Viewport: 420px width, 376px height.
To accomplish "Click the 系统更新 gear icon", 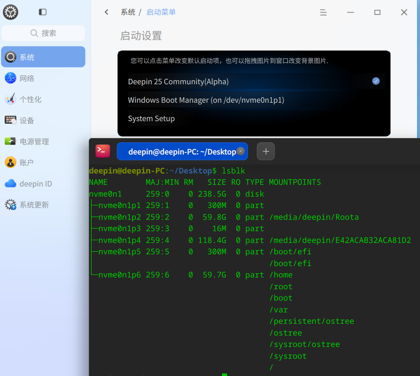I will (11, 205).
